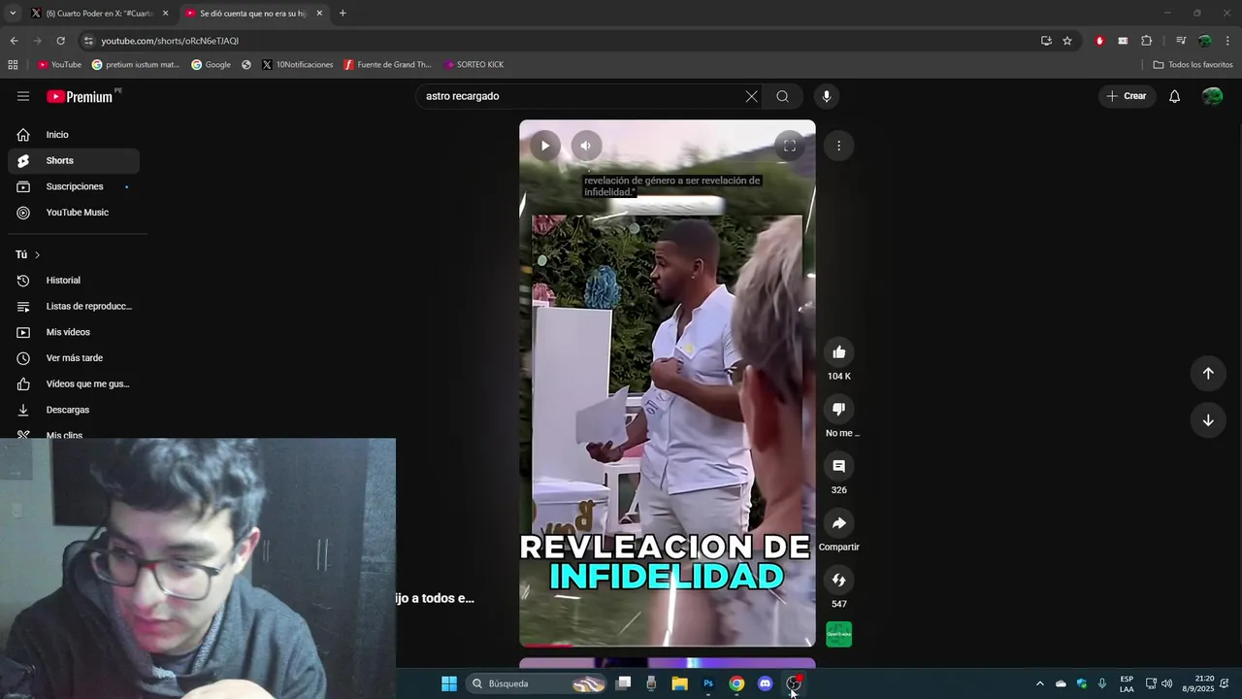Reload the current page

tap(60, 41)
